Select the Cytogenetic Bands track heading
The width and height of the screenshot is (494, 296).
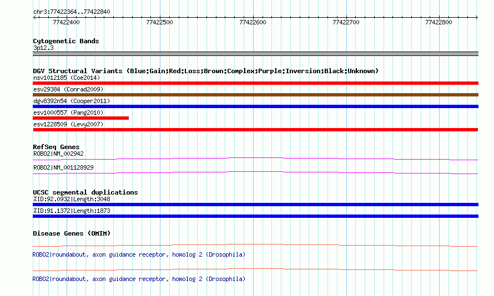coord(66,41)
